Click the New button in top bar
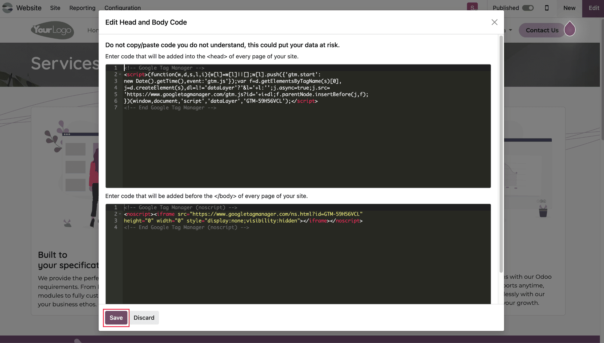Image resolution: width=604 pixels, height=343 pixels. pos(569,8)
